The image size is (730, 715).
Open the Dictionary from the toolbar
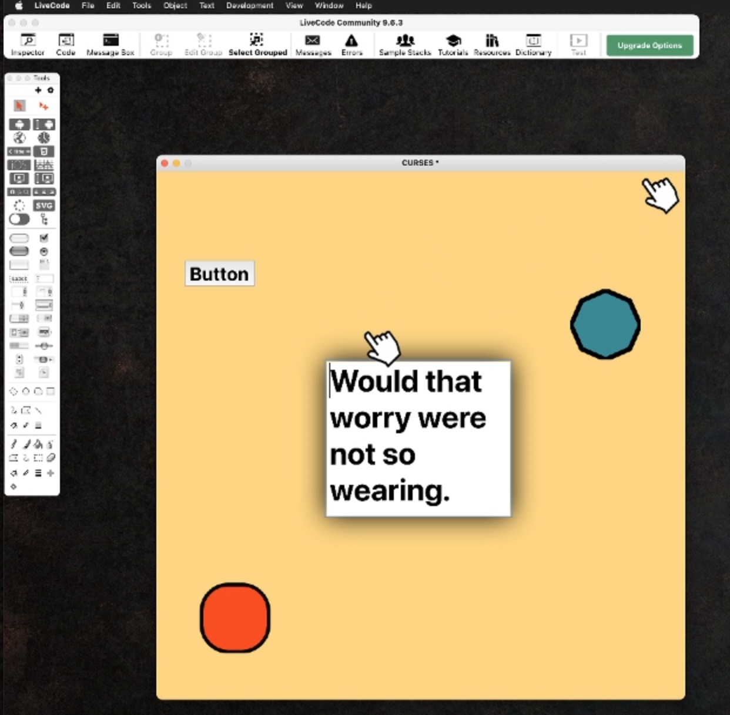[x=533, y=45]
